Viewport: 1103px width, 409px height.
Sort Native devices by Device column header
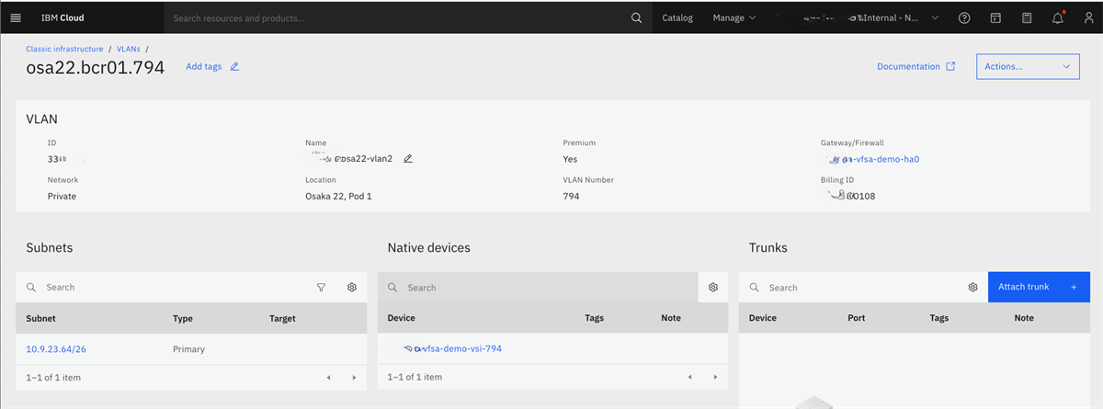point(402,318)
